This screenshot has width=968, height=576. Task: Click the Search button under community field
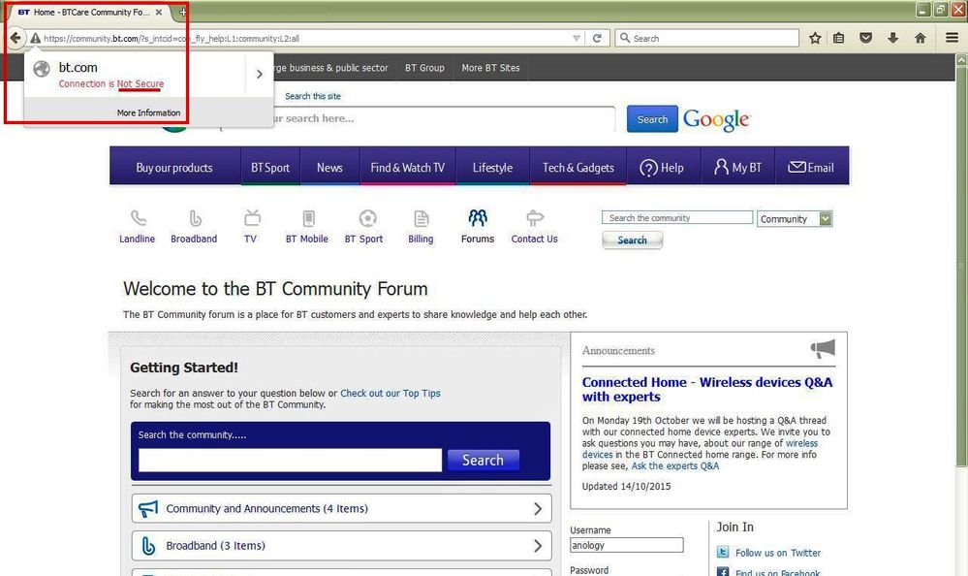pyautogui.click(x=632, y=240)
